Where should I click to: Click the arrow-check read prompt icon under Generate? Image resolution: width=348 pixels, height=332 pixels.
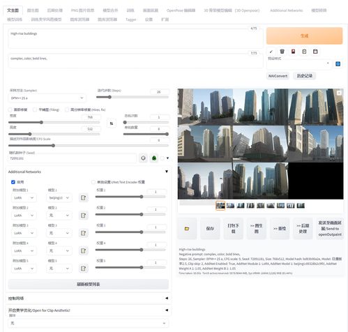[x=271, y=52]
